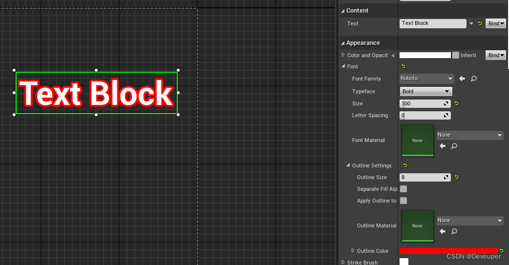Use selected asset arrow for Outline Material
The image size is (509, 265).
point(443,231)
